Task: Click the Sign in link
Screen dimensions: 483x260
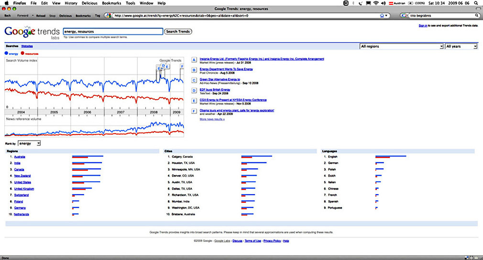Action: coord(423,26)
